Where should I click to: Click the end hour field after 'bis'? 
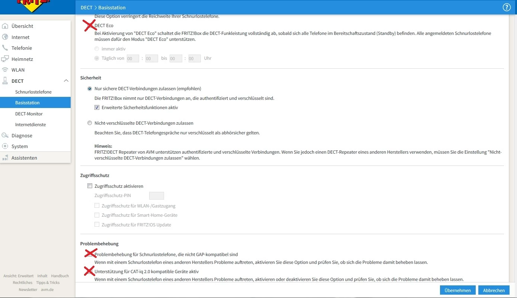pos(176,58)
